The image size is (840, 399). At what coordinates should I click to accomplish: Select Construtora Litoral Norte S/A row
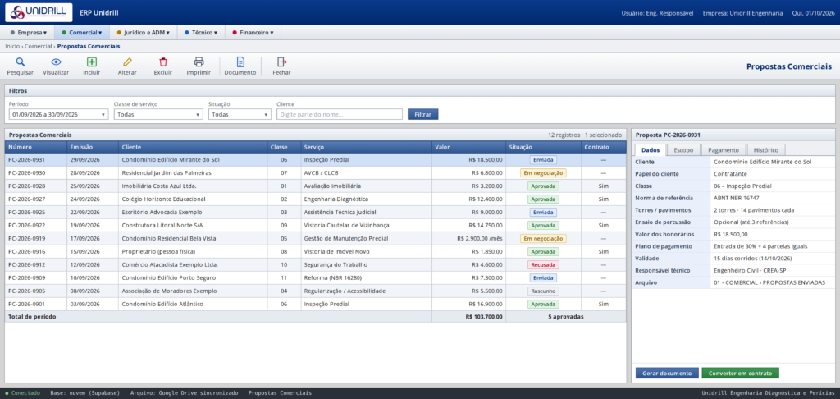(315, 225)
